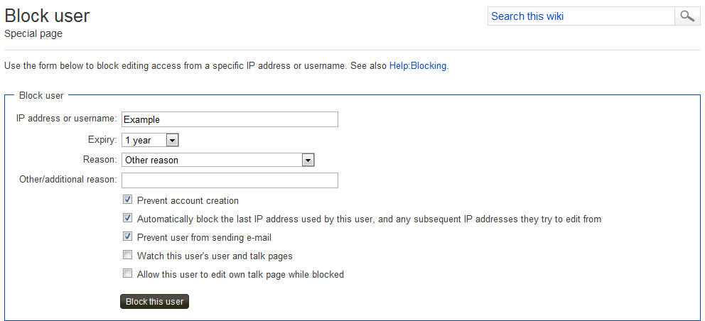
Task: Click the IP address or username field
Action: click(x=230, y=119)
